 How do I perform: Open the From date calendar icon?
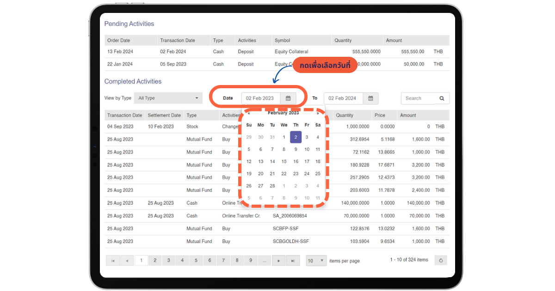[x=288, y=98]
